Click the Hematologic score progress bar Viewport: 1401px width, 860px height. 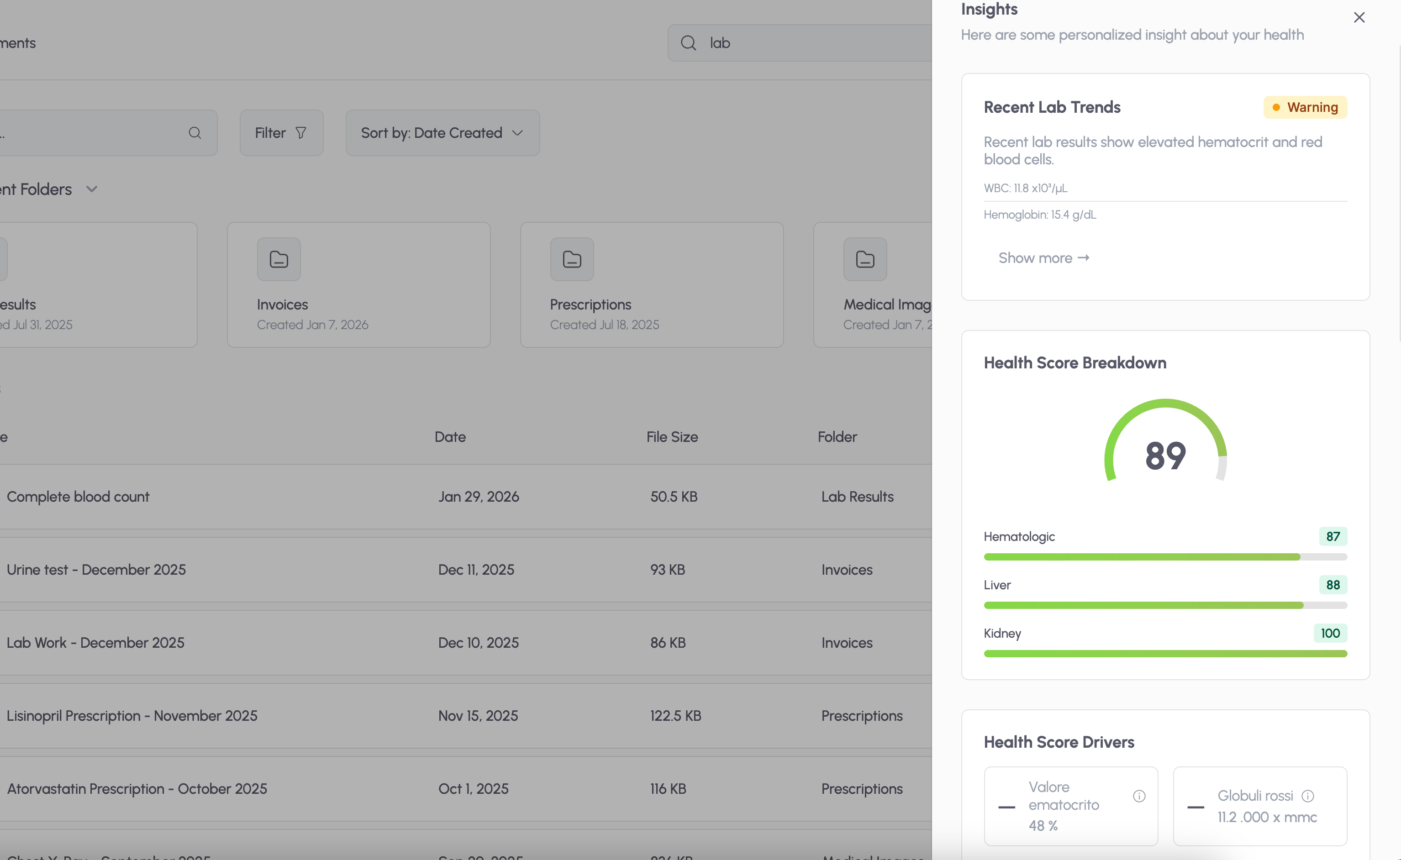1165,557
